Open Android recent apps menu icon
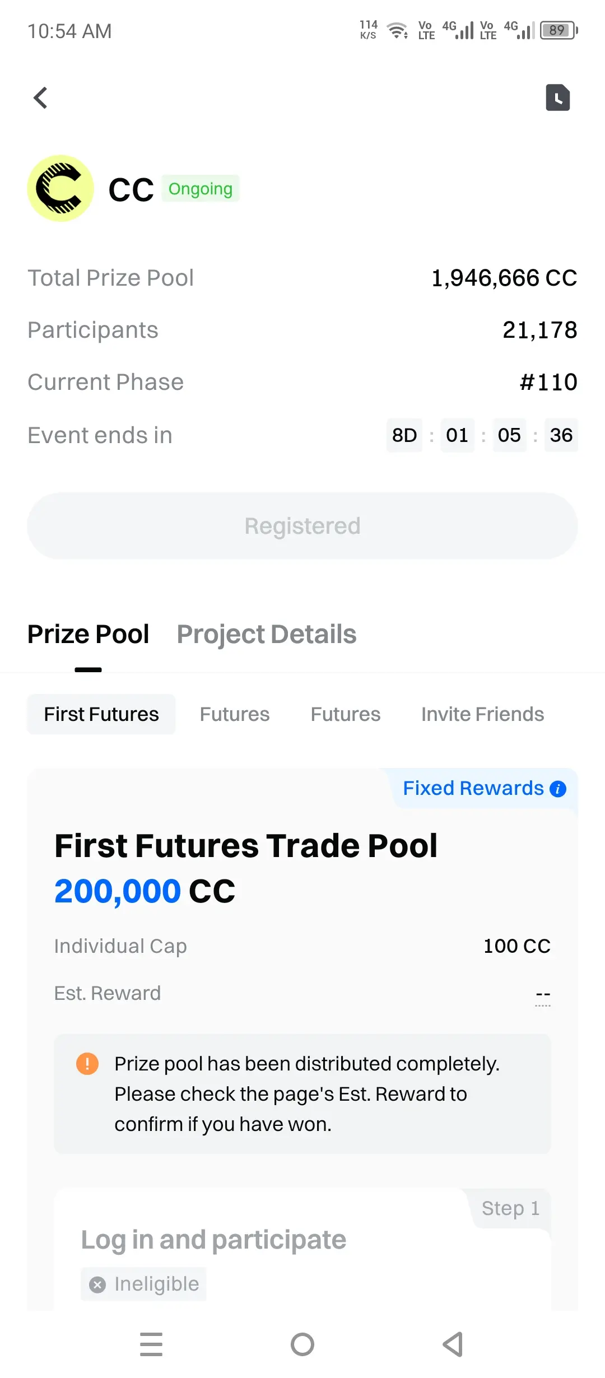The width and height of the screenshot is (605, 1378). [151, 1344]
